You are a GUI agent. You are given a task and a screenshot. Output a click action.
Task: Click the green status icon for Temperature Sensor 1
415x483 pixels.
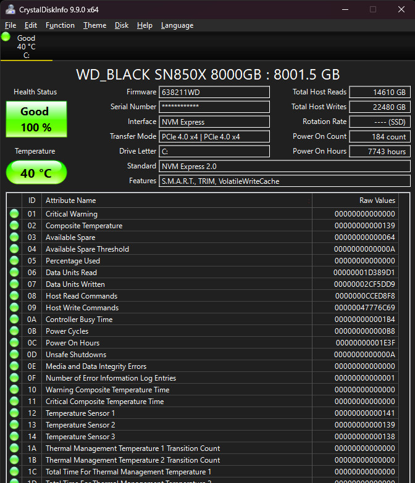14,413
